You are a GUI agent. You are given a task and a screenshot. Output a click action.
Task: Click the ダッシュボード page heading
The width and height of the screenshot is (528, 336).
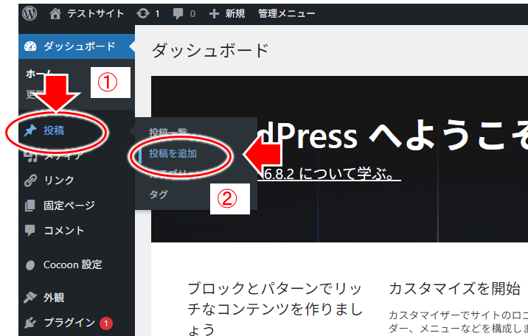pyautogui.click(x=210, y=50)
